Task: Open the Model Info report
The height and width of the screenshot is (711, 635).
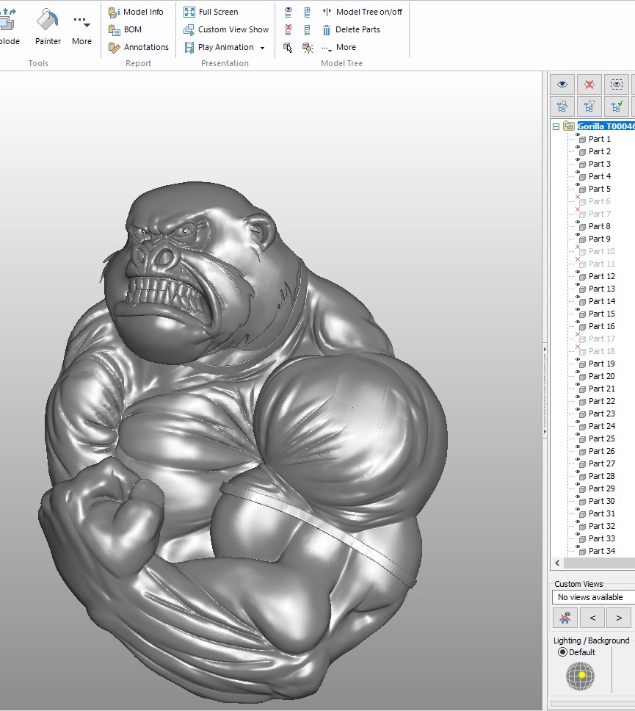Action: point(136,12)
